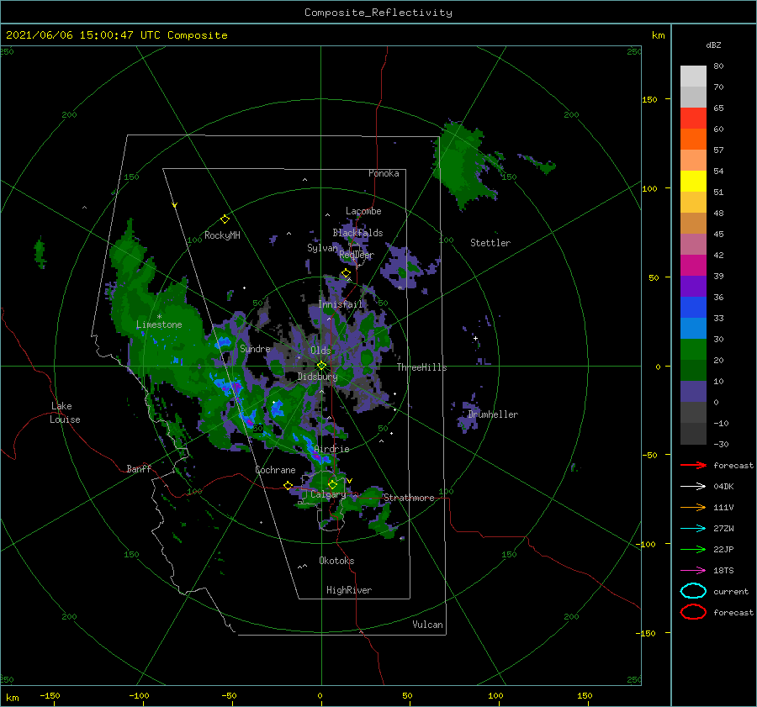Click the Didsbury label
The height and width of the screenshot is (707, 757).
coord(317,377)
